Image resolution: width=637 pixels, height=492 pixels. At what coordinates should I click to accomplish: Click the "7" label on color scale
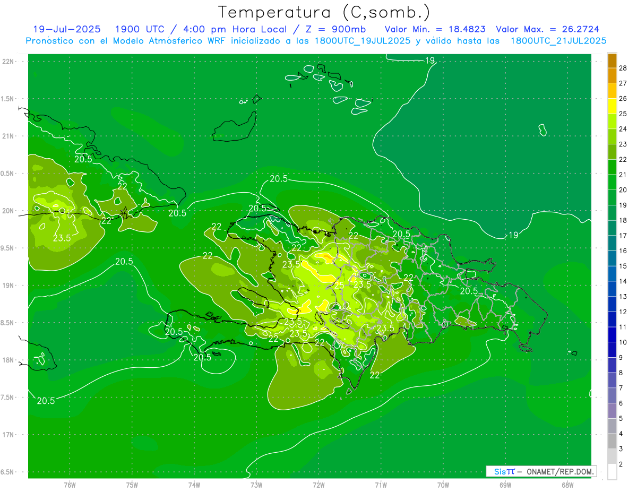pos(621,388)
